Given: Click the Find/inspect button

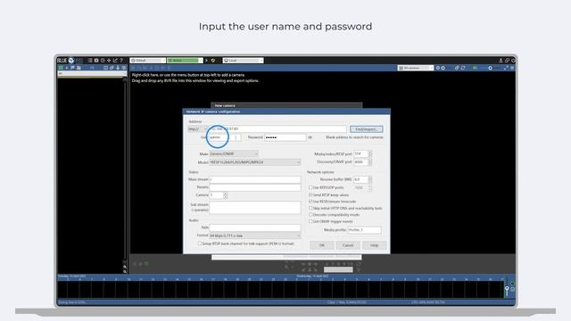Looking at the screenshot, I should click(x=367, y=129).
